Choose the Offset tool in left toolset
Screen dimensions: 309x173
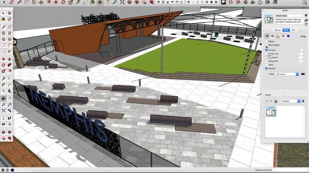(10, 71)
